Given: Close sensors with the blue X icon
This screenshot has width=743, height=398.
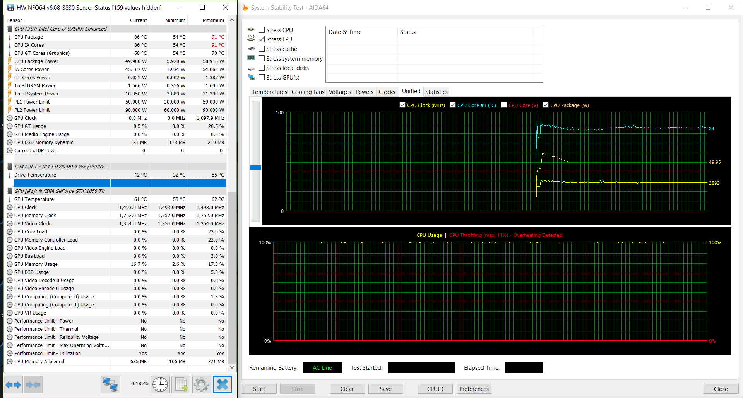Looking at the screenshot, I should point(223,384).
